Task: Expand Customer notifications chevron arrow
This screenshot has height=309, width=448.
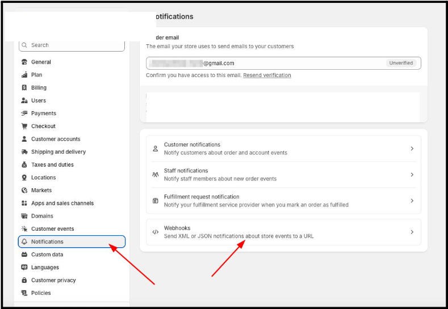Action: [x=412, y=149]
